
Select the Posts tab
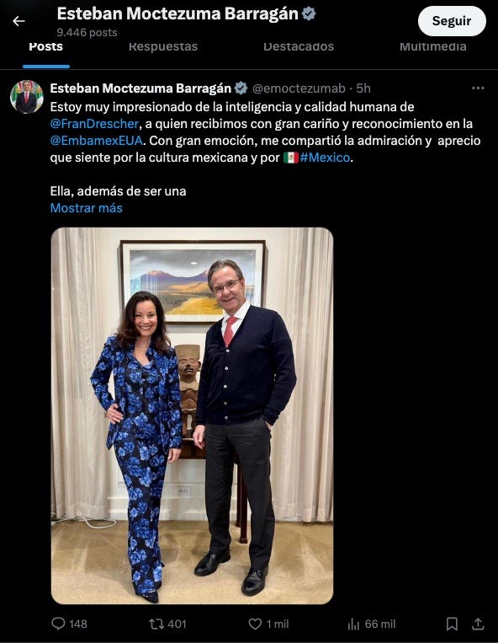pyautogui.click(x=45, y=46)
